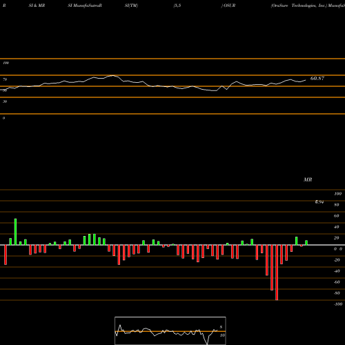Click the MR panel title label
The image size is (345, 345).
[x=308, y=179]
